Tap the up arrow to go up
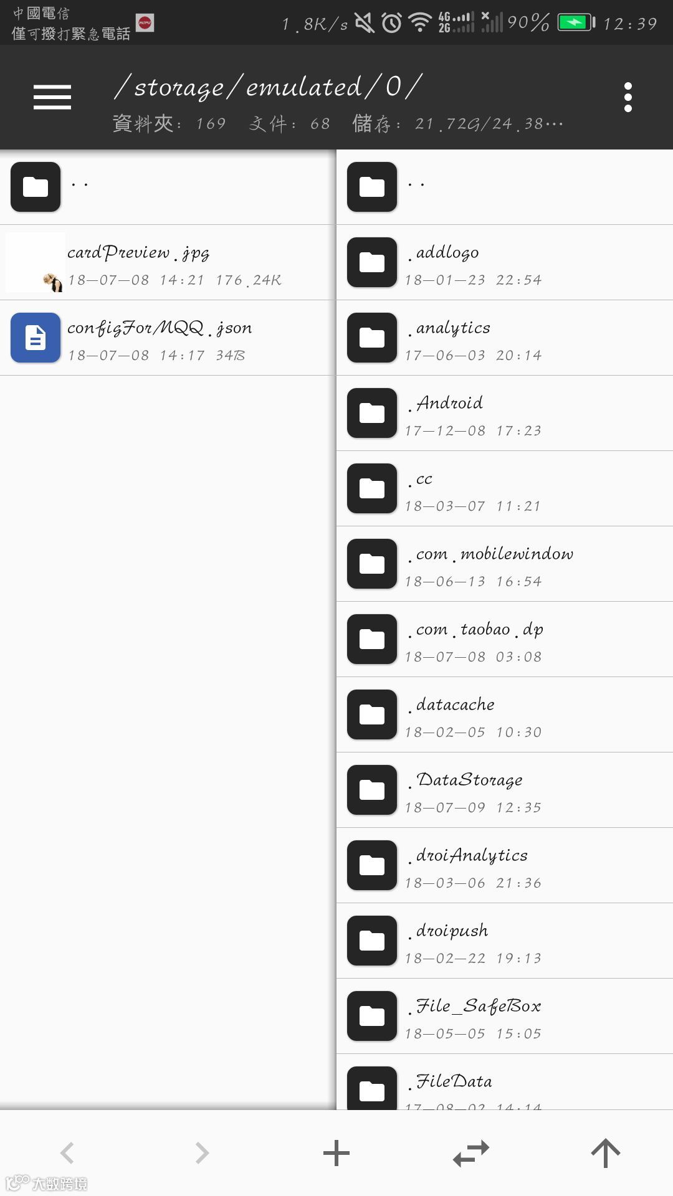 point(606,1153)
